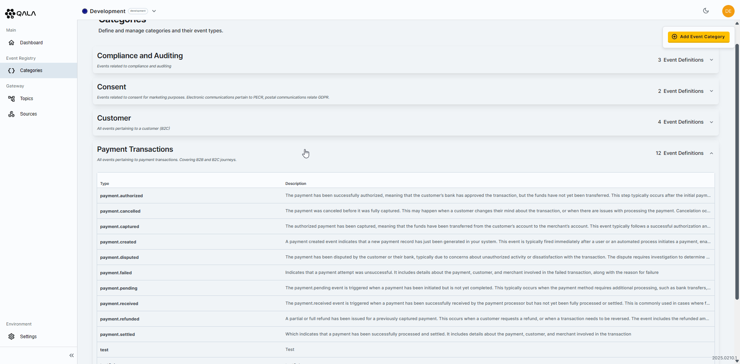Click the Sources webhook icon
The image size is (740, 364).
[x=12, y=114]
